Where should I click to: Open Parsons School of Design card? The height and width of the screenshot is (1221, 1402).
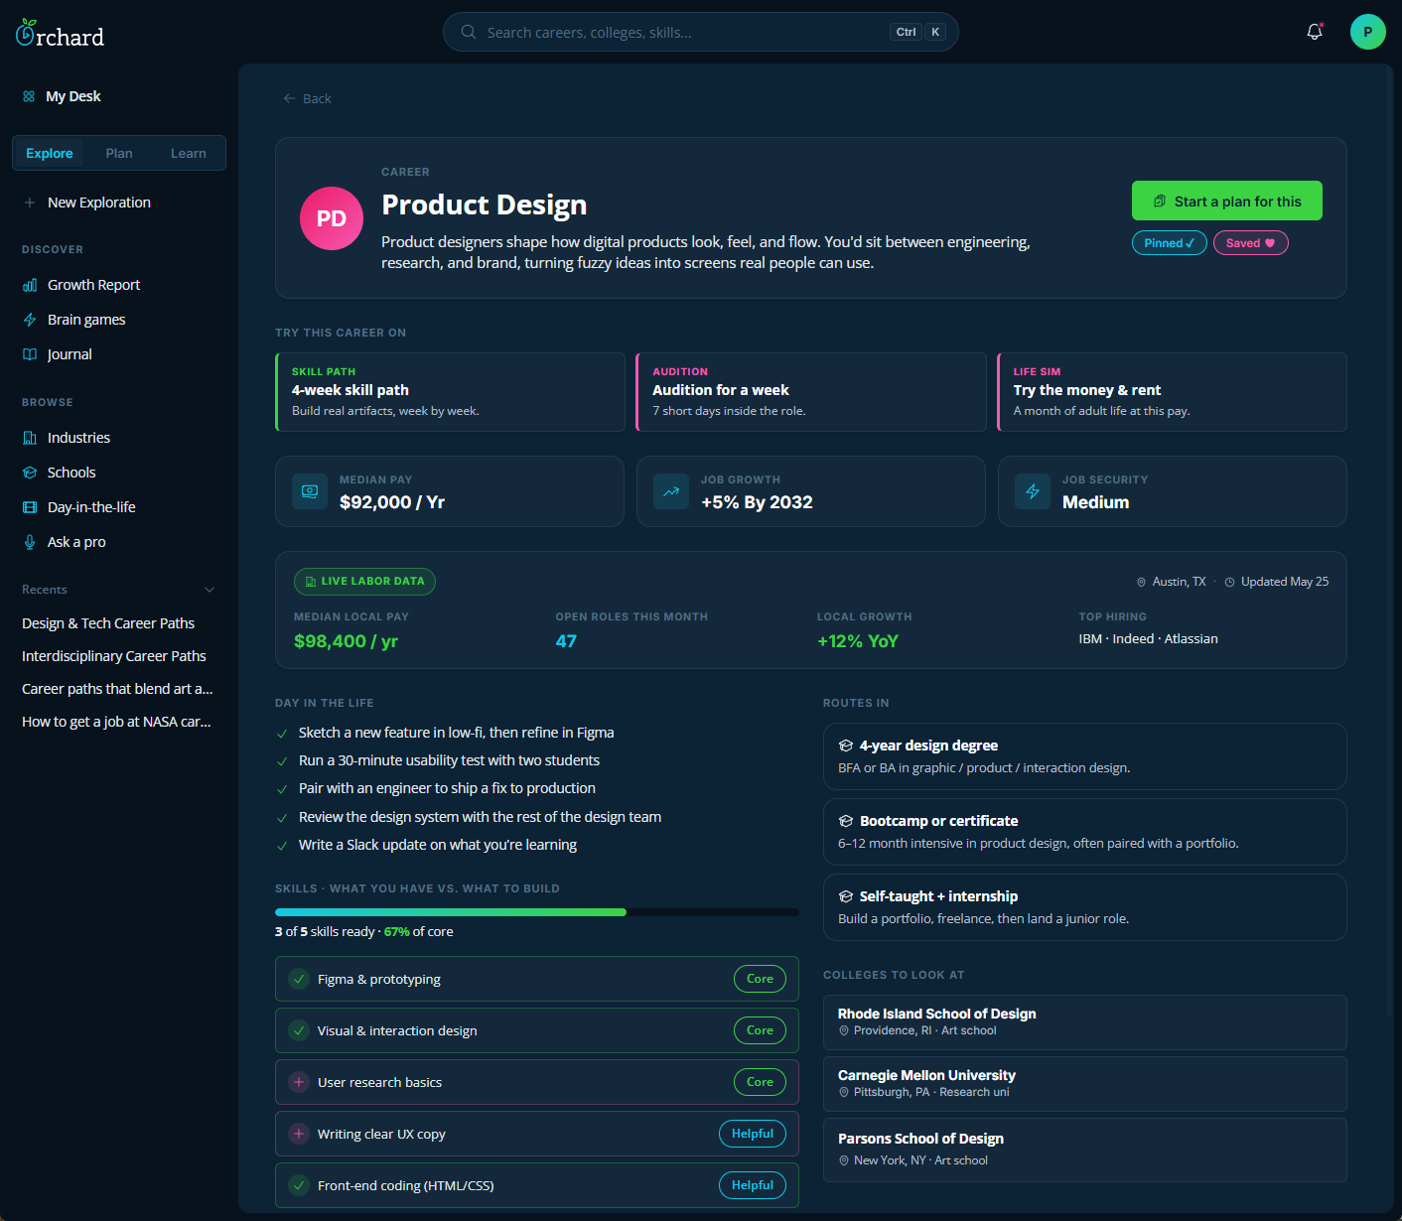(1085, 1150)
